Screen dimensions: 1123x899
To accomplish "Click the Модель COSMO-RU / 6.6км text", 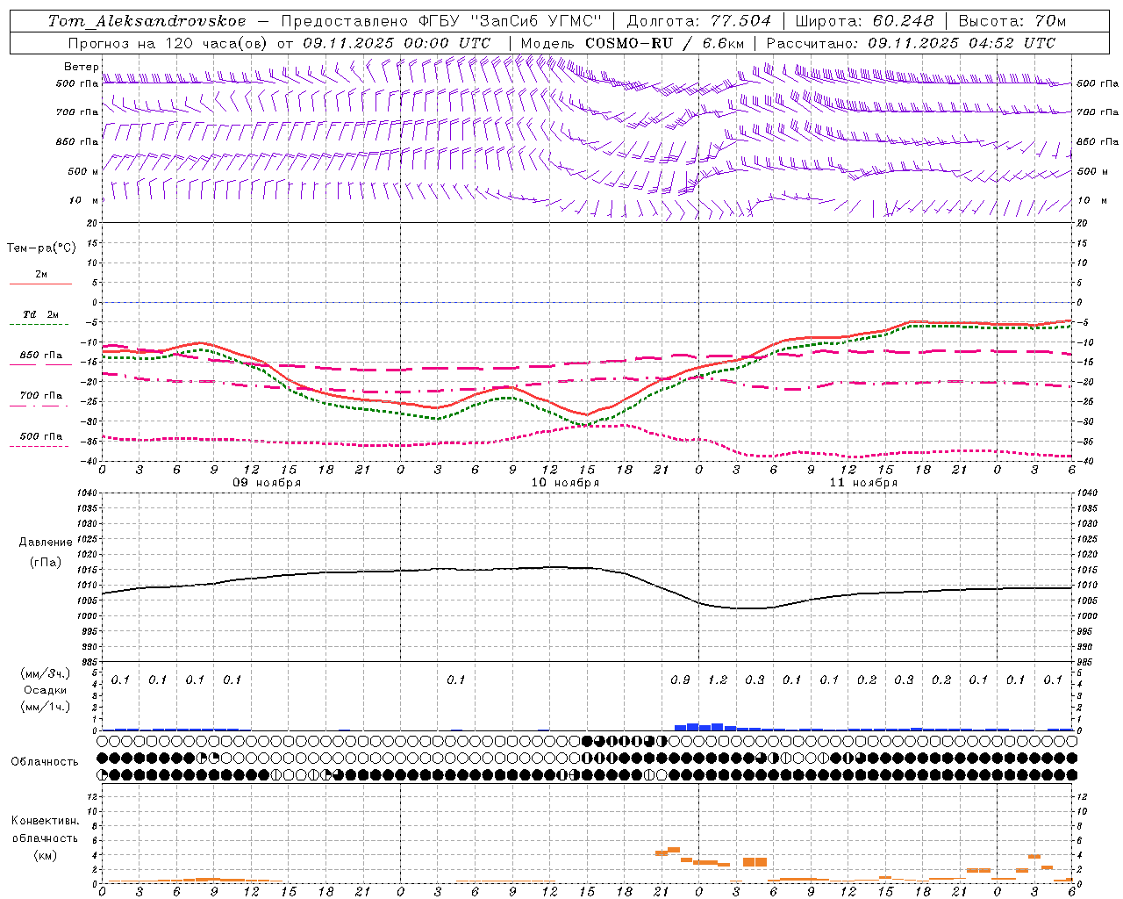I will pyautogui.click(x=633, y=43).
